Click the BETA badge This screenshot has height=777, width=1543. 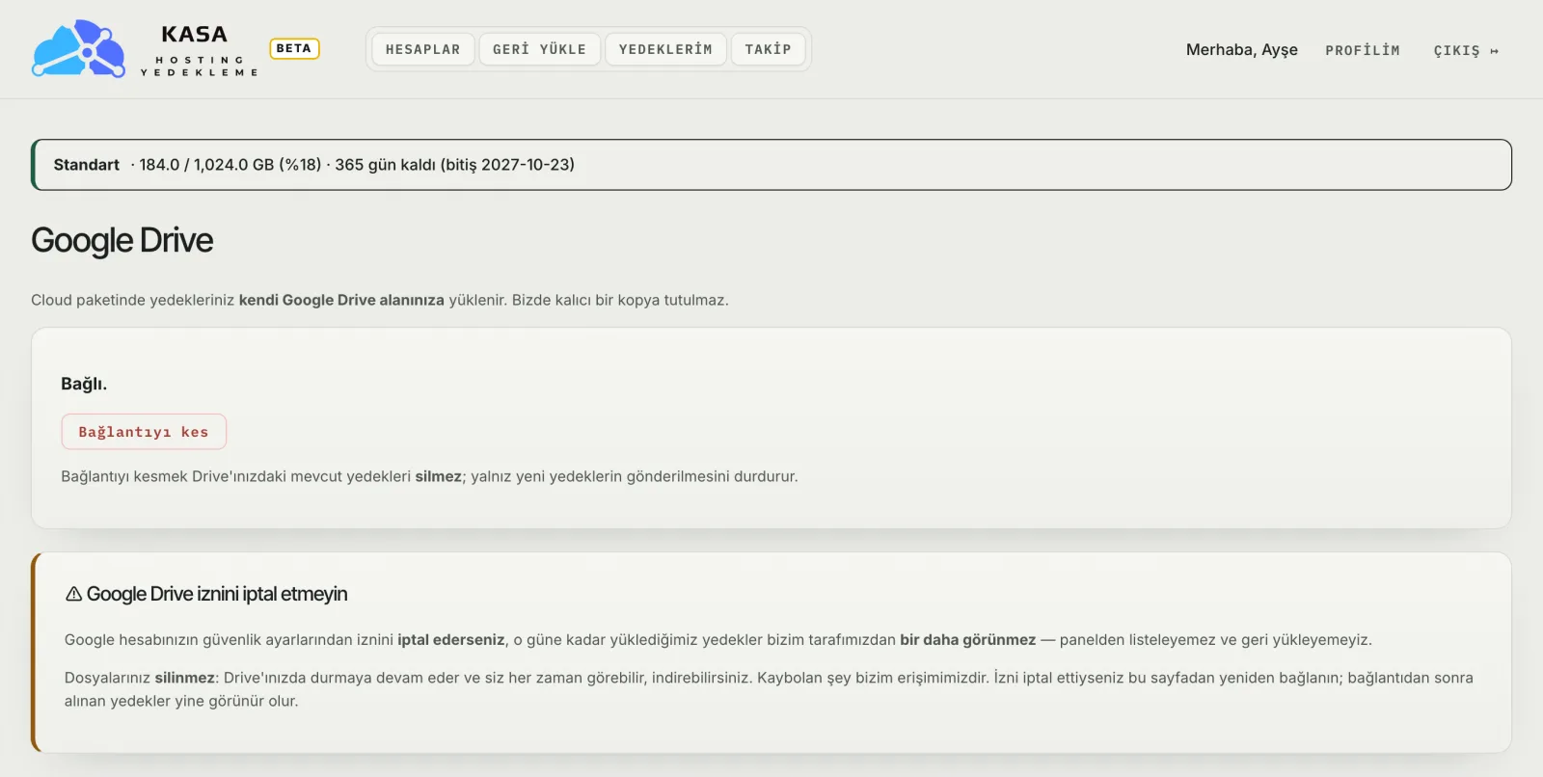pos(294,48)
